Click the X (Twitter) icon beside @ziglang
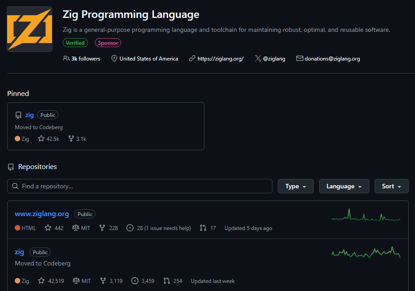The width and height of the screenshot is (415, 291). coord(258,58)
